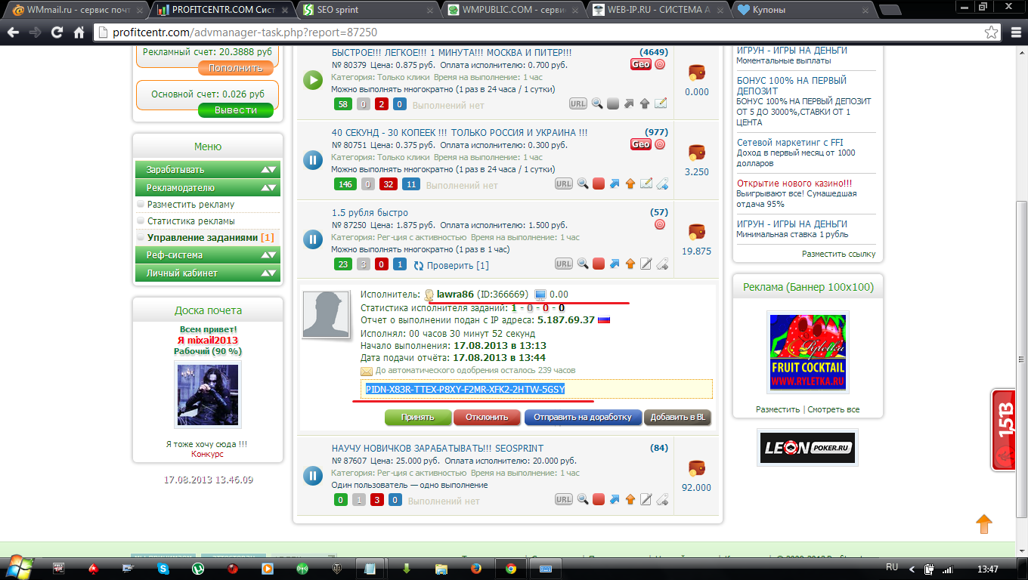Click orange up arrow of task 80751
The width and height of the screenshot is (1028, 580).
[630, 184]
